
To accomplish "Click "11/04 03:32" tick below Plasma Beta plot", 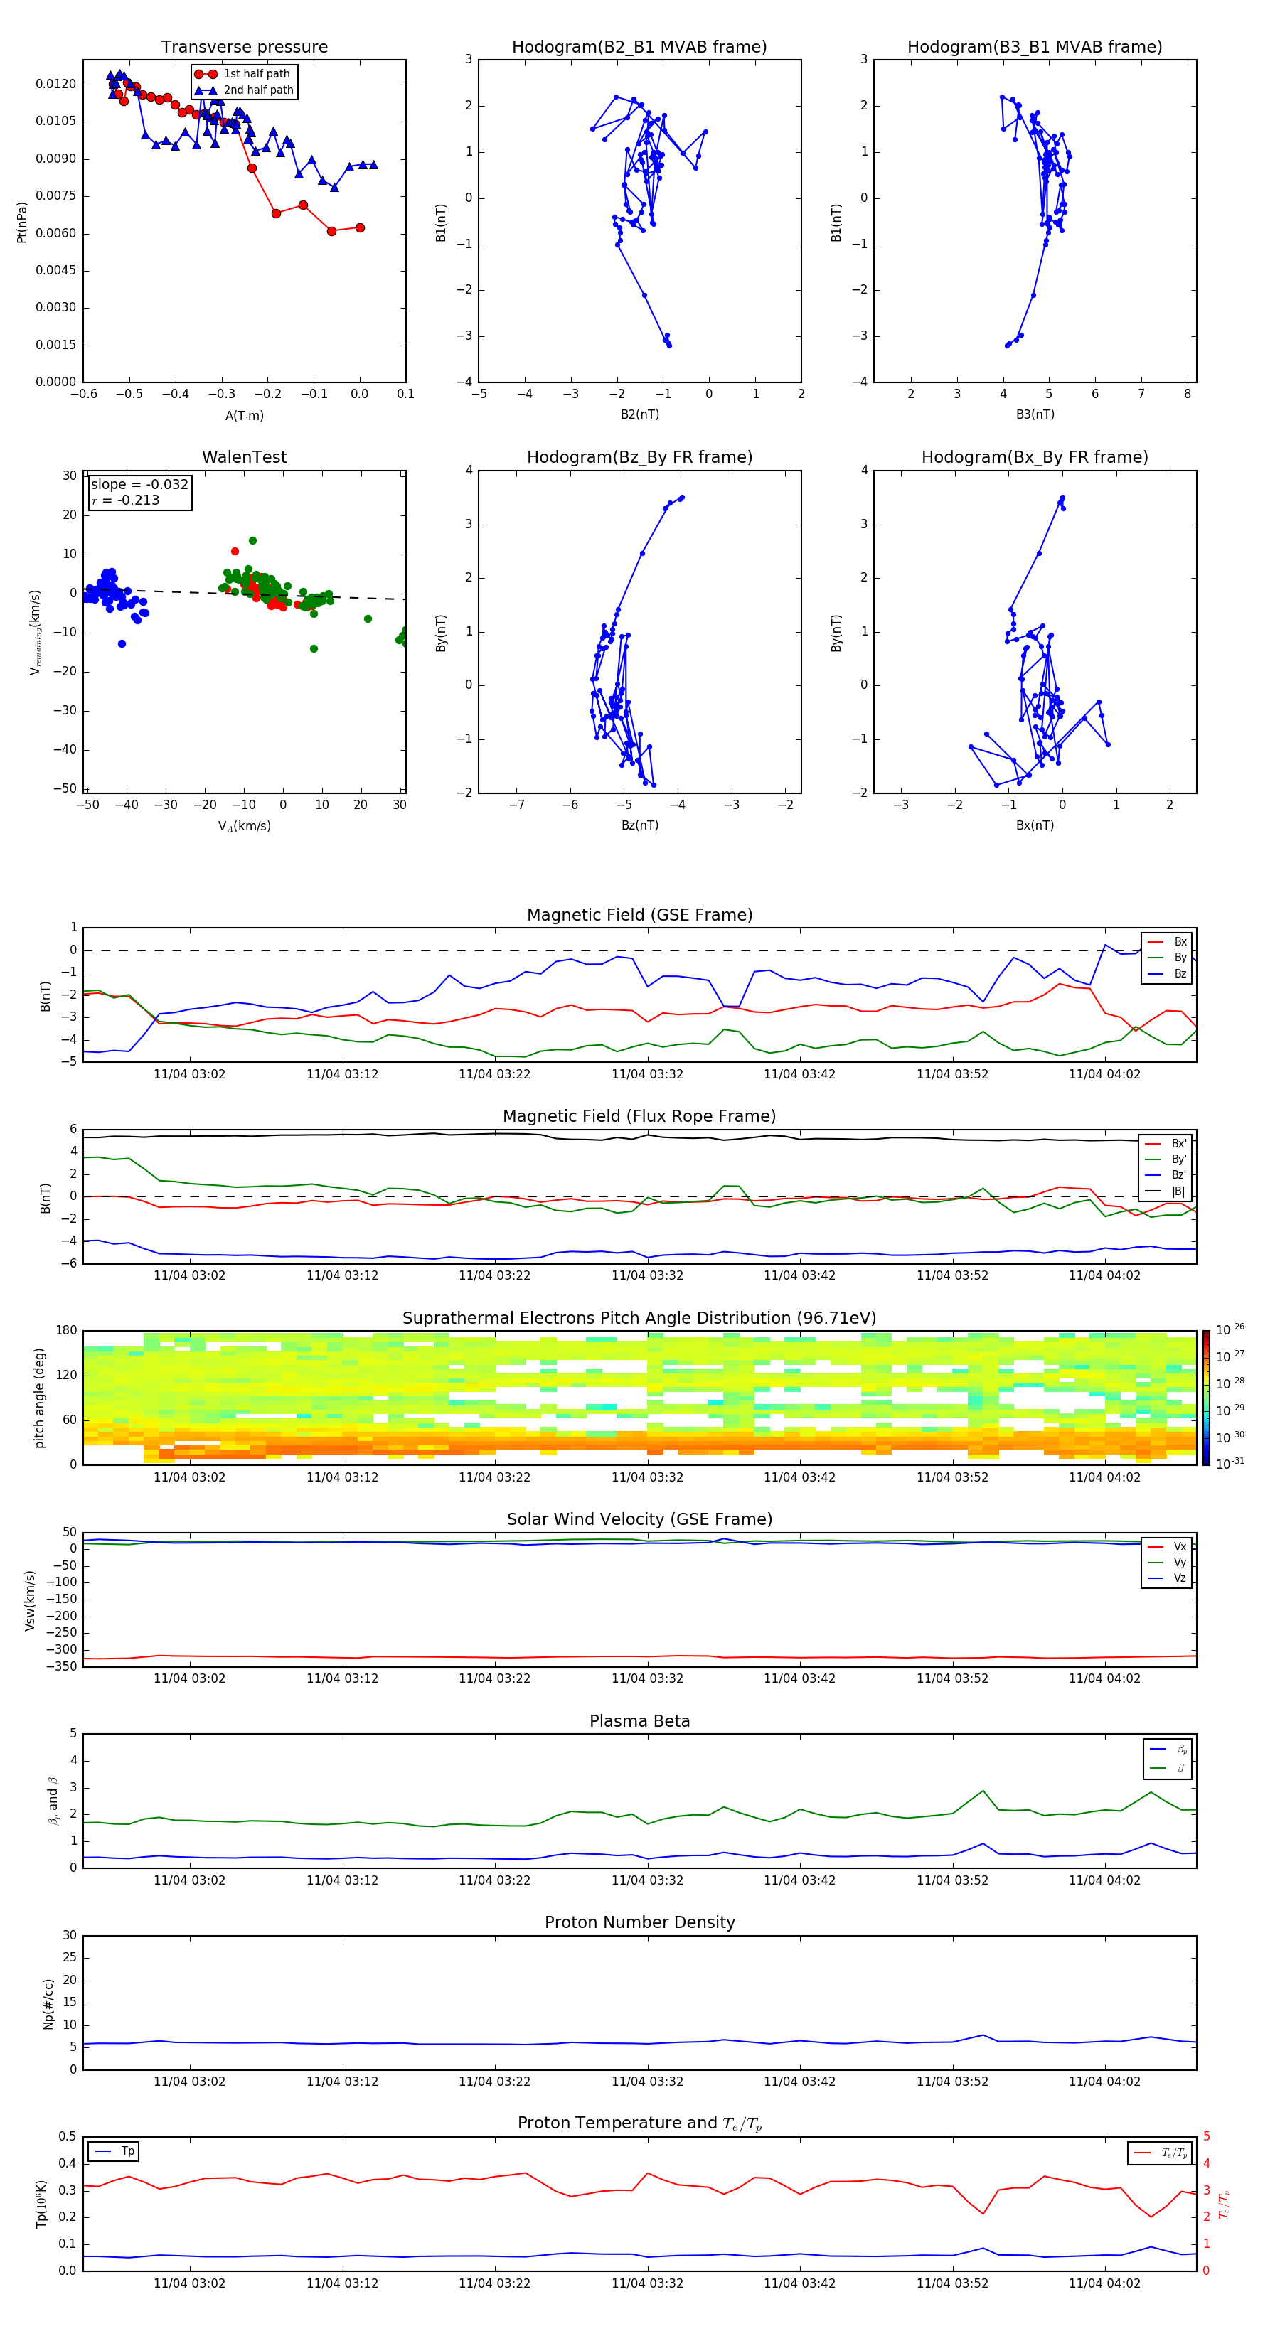I will pyautogui.click(x=647, y=1880).
